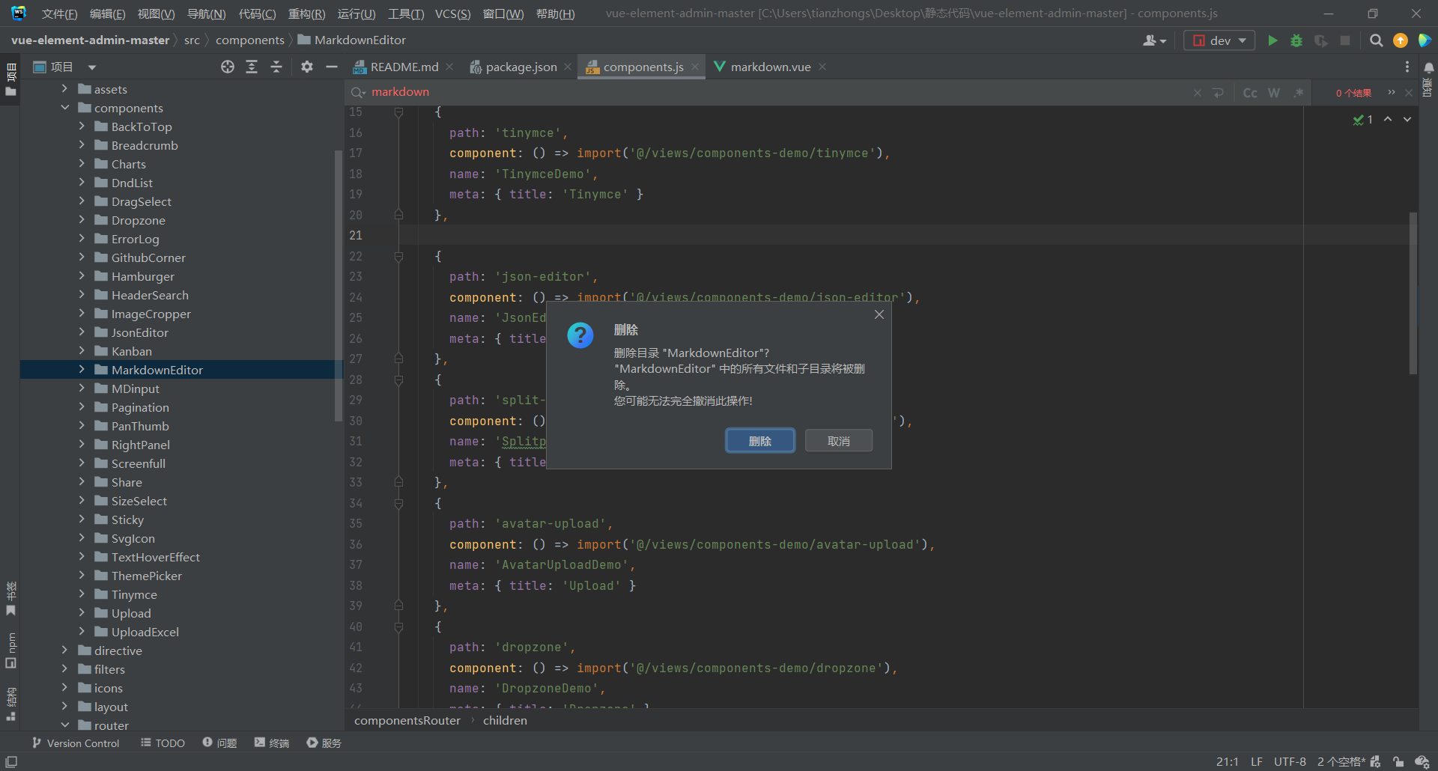Image resolution: width=1438 pixels, height=771 pixels.
Task: Expand all nodes in project tree
Action: tap(252, 67)
